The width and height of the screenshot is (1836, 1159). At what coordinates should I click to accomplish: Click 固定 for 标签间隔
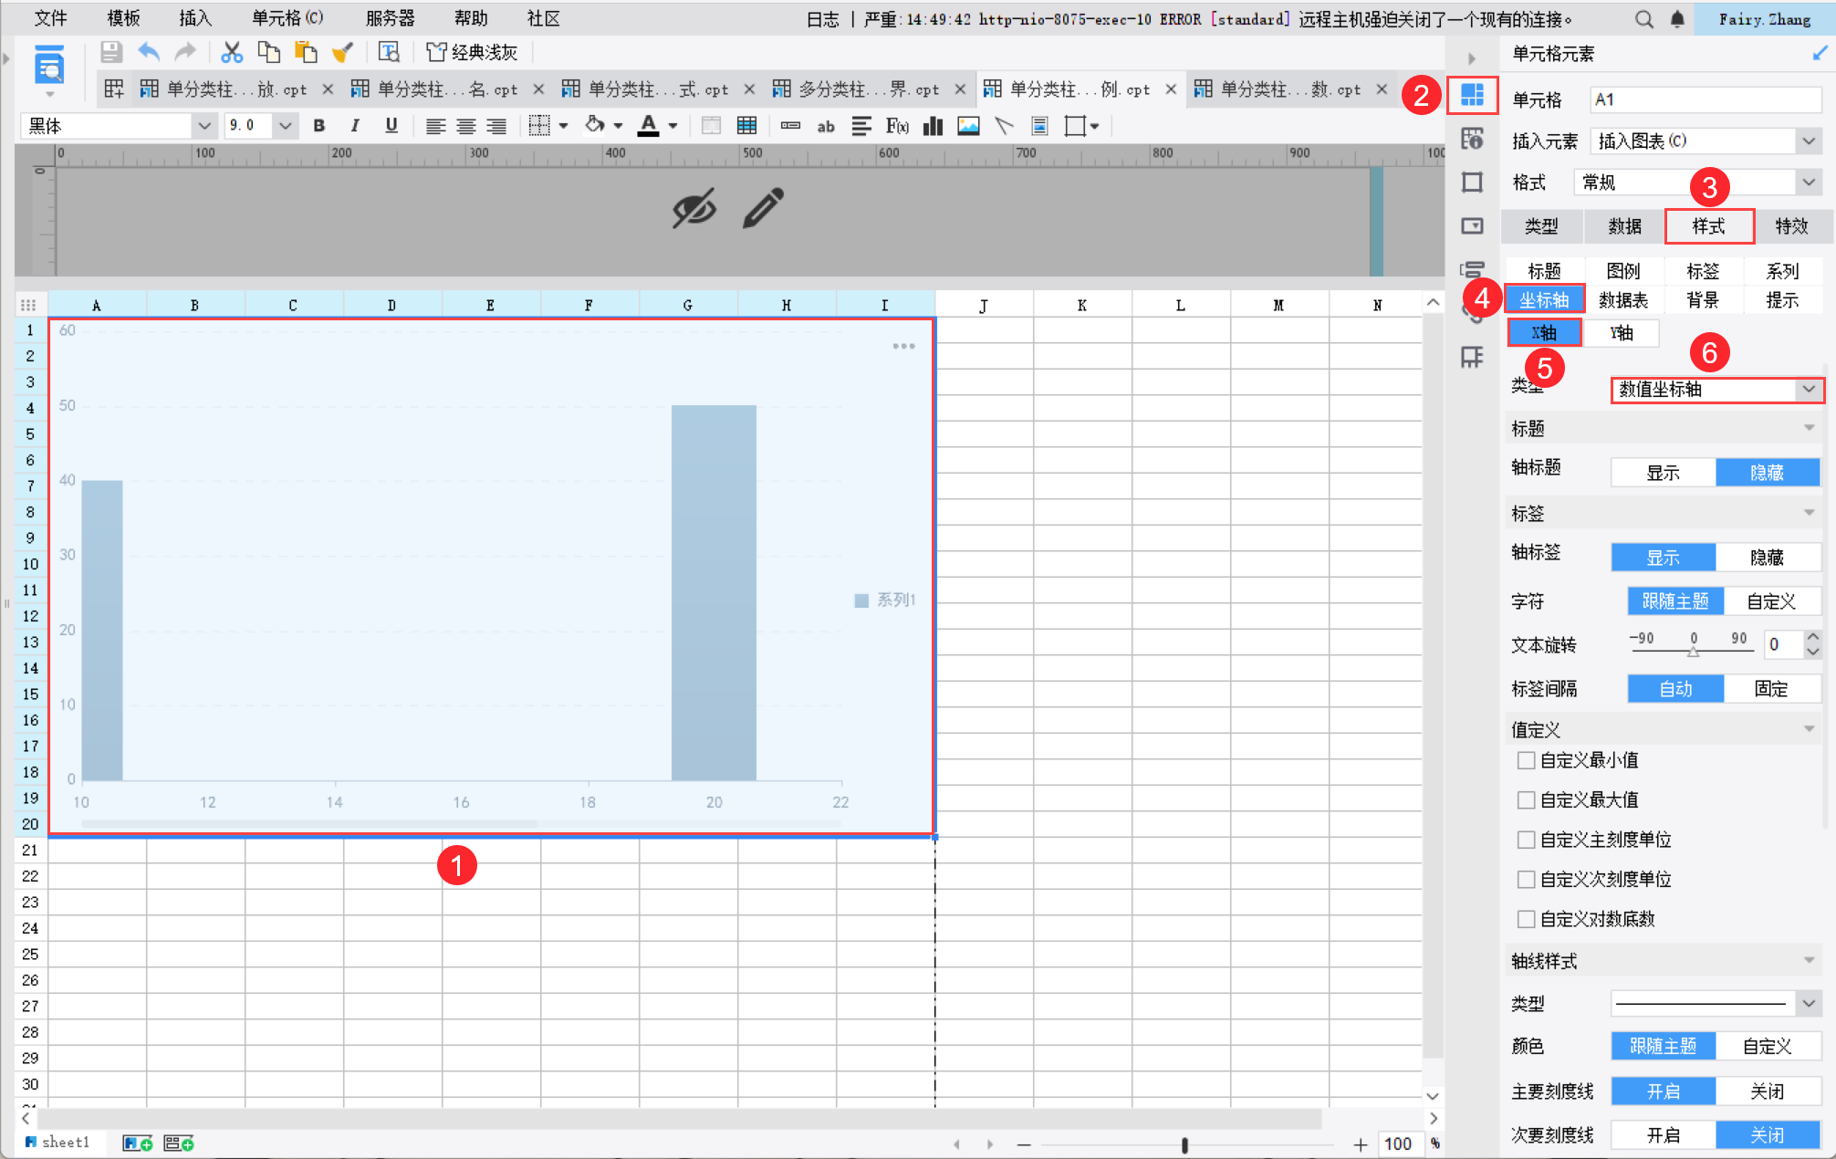1770,689
